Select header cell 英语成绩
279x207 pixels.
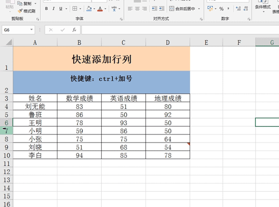coord(124,98)
